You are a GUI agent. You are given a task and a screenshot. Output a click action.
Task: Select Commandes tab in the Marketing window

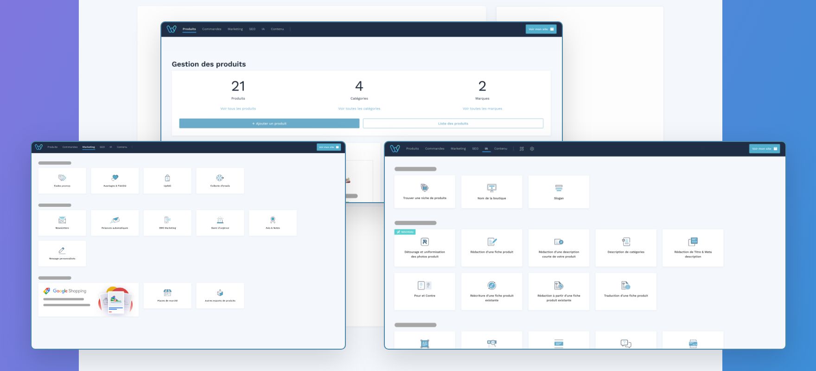[70, 147]
